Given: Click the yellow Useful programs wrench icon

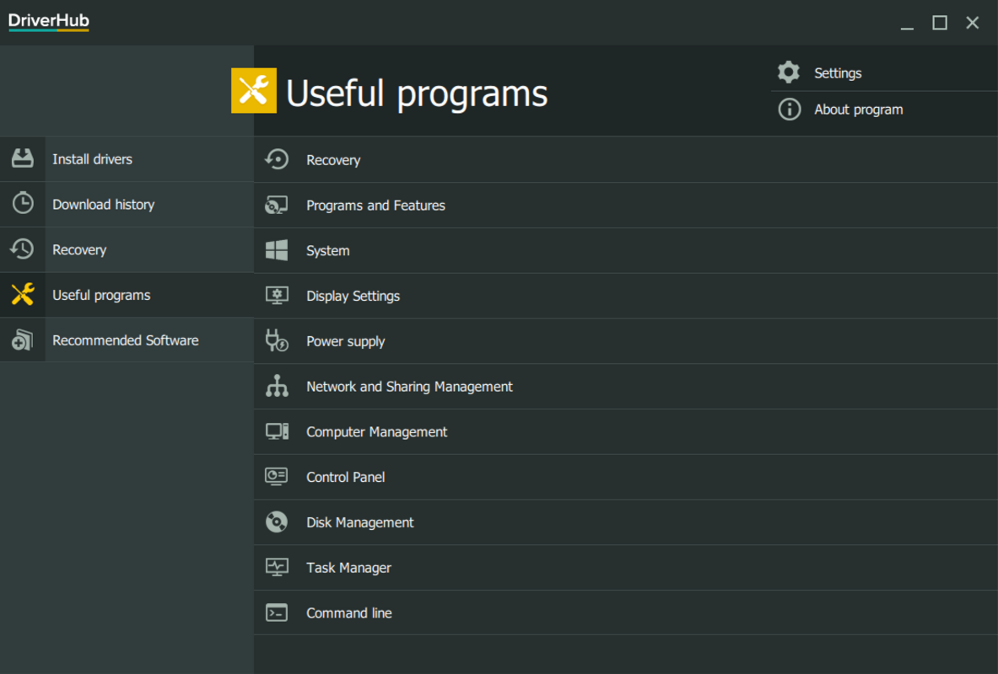Looking at the screenshot, I should (22, 295).
